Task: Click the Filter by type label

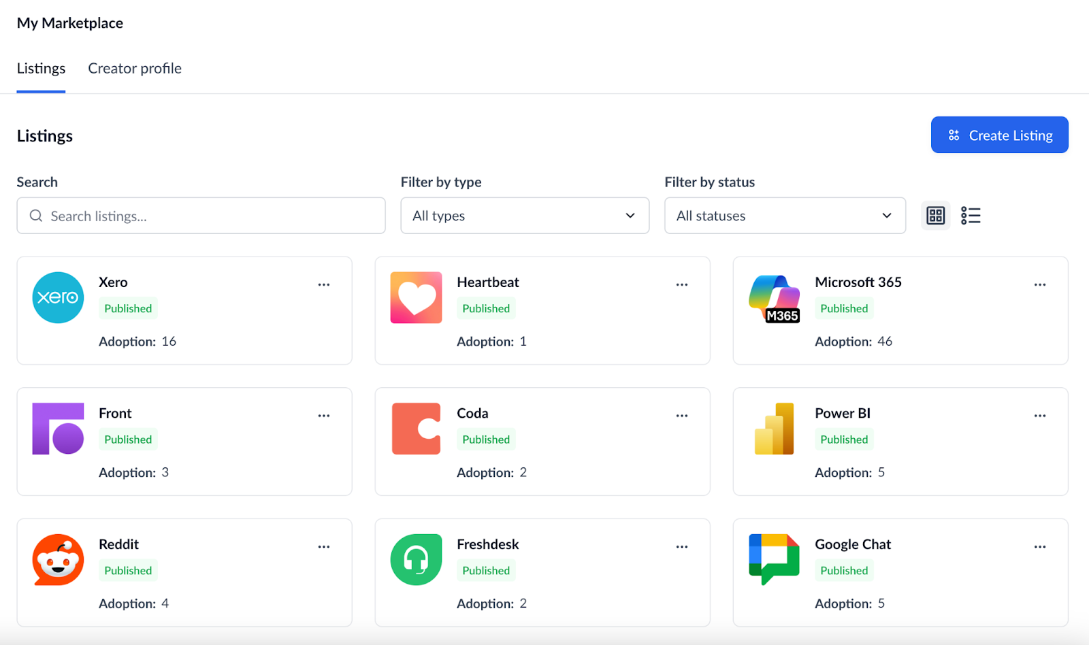Action: (441, 182)
